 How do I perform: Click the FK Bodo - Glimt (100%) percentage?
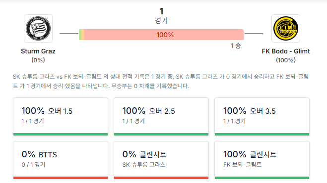coord(286,60)
